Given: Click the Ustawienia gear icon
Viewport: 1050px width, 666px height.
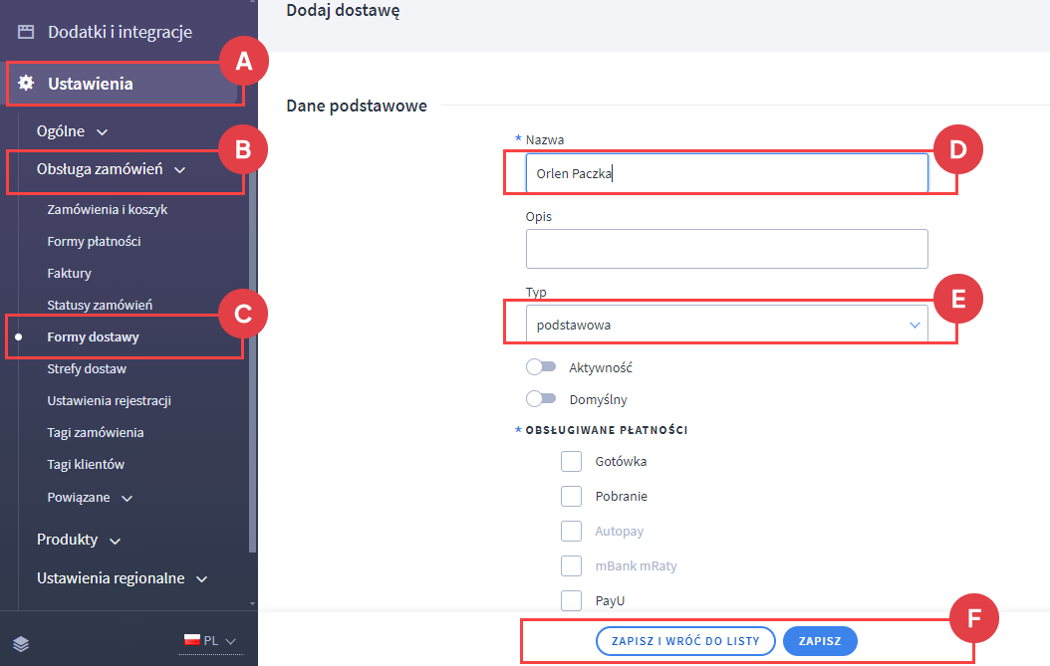Looking at the screenshot, I should 26,84.
